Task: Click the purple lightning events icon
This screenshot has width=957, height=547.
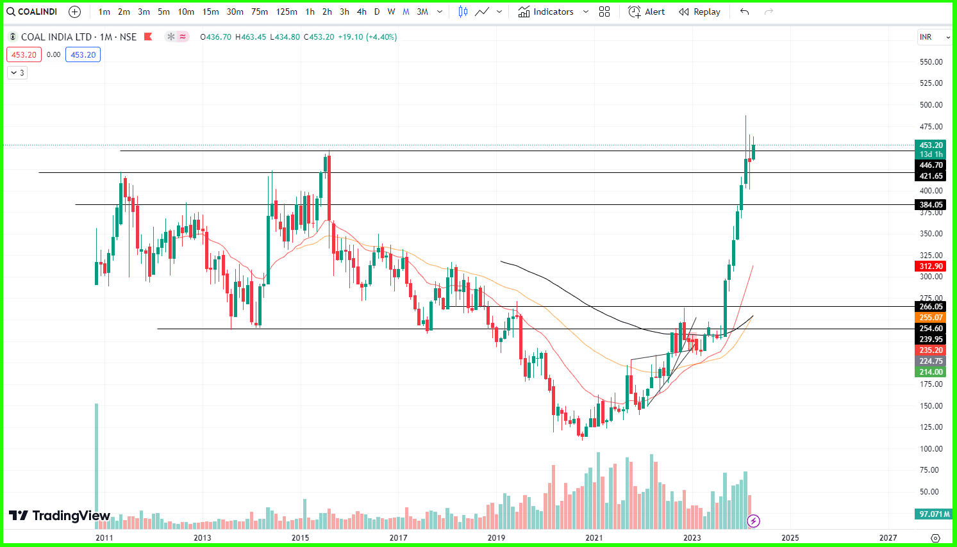Action: (x=754, y=521)
